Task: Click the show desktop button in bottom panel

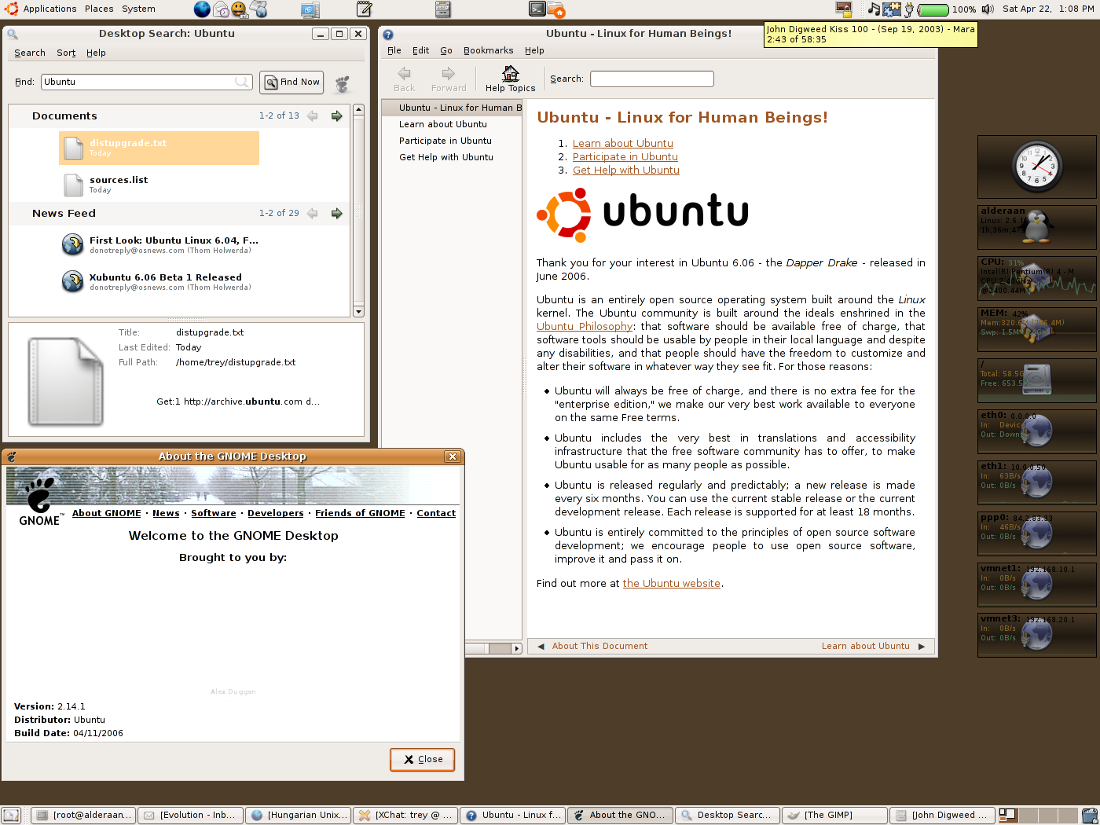Action: (x=10, y=816)
